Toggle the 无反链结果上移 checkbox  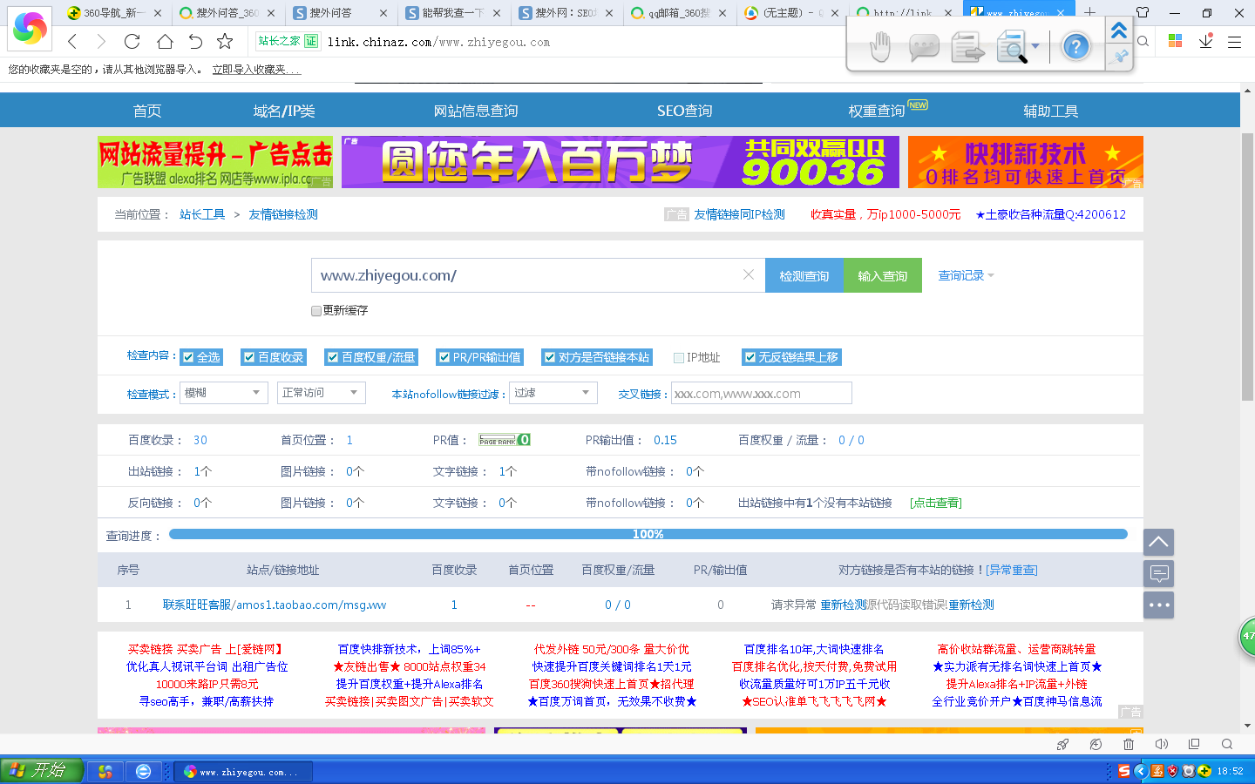pyautogui.click(x=750, y=357)
